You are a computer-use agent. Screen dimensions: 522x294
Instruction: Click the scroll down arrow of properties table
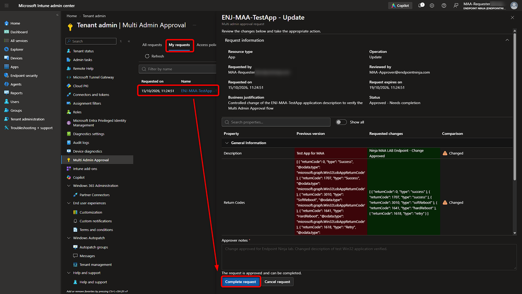click(x=515, y=233)
